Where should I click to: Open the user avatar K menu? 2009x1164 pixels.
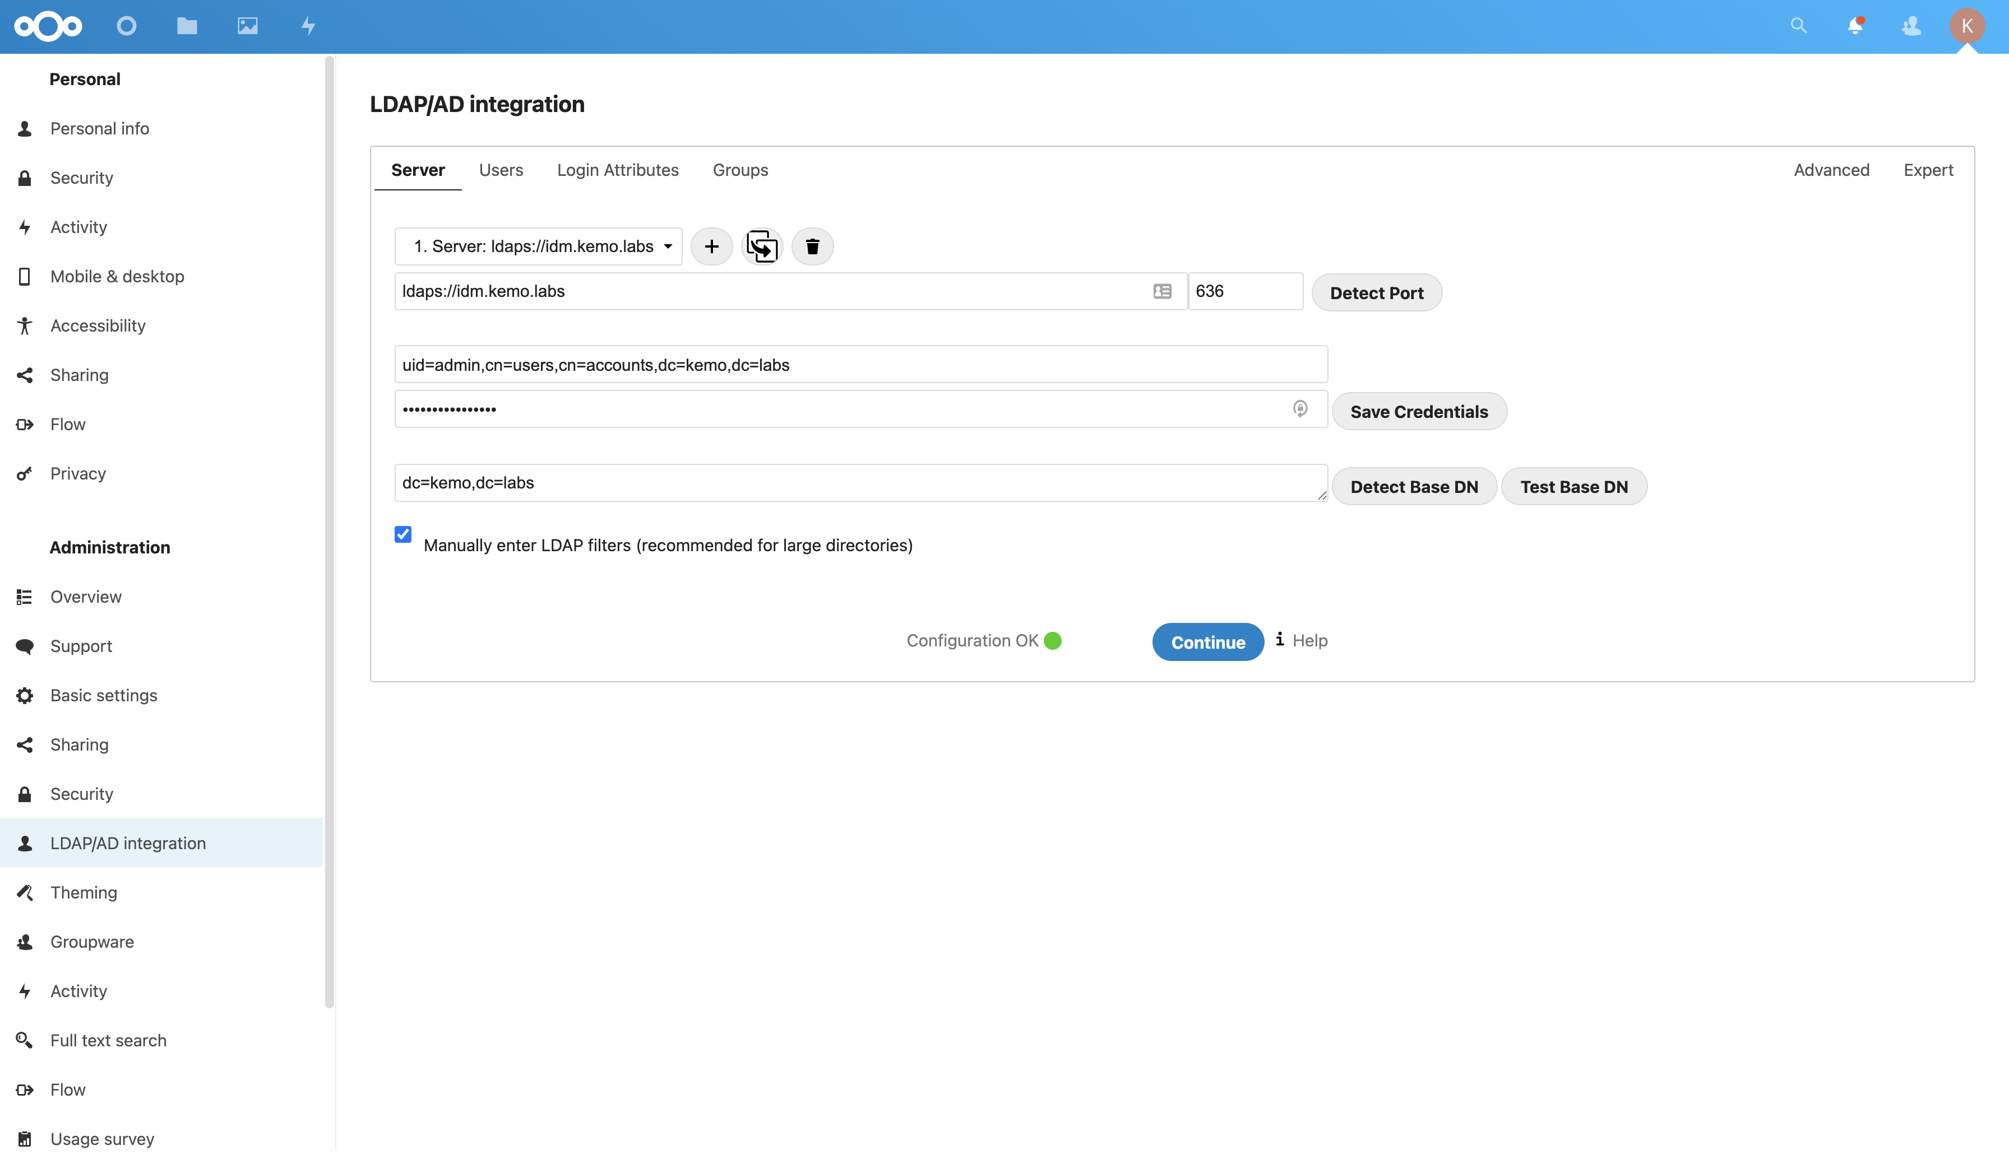(x=1967, y=26)
